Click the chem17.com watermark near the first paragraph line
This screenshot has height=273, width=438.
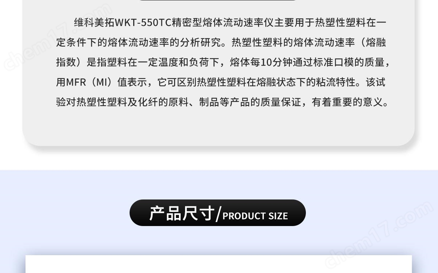coord(58,36)
